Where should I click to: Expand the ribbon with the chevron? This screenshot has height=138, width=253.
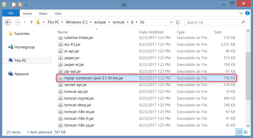[x=241, y=13]
